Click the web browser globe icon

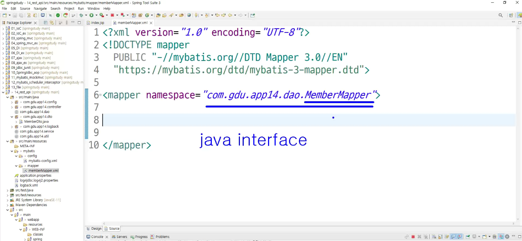(x=189, y=15)
